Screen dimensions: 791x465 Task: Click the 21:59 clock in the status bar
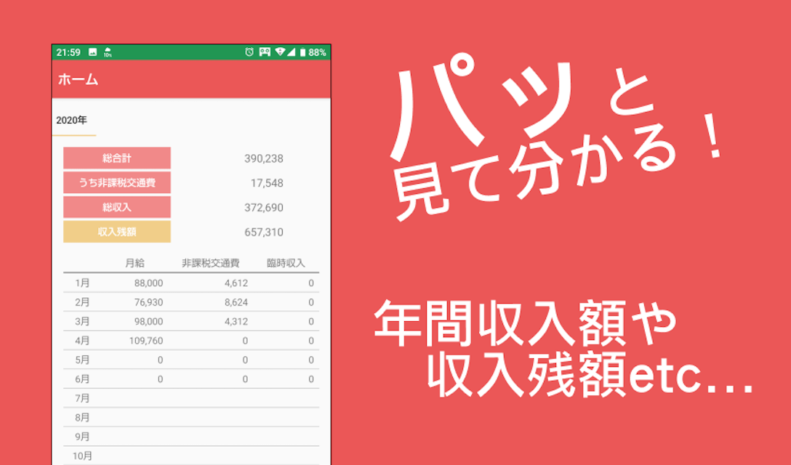68,50
